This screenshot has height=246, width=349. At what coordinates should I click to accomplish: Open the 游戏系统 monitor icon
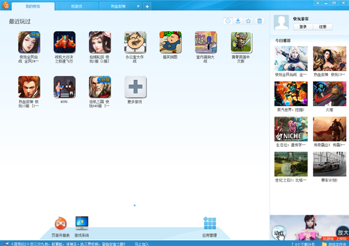pyautogui.click(x=81, y=224)
